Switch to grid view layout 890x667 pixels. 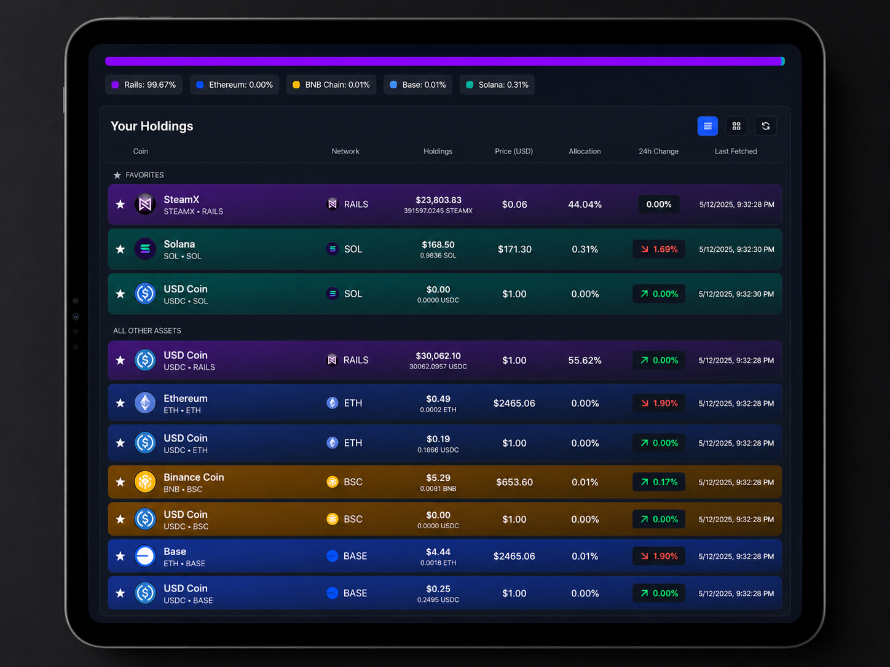pos(736,126)
